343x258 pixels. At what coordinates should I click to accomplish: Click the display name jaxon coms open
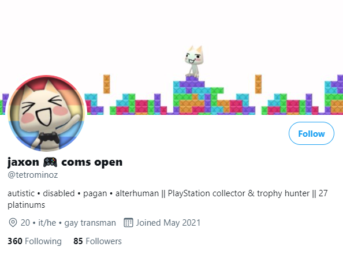pyautogui.click(x=65, y=162)
